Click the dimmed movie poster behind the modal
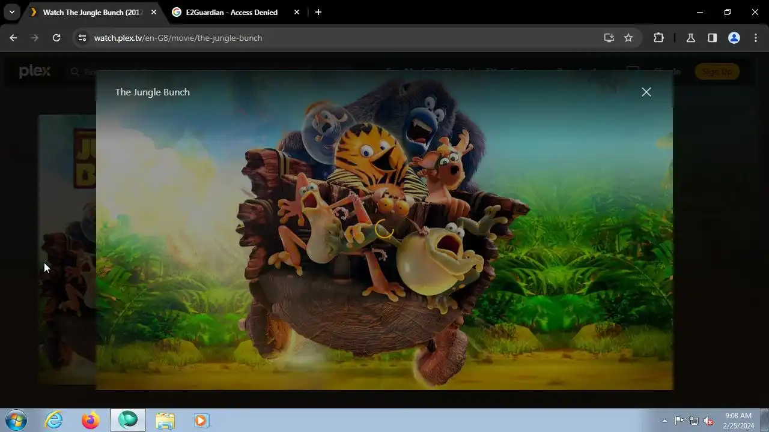769x432 pixels. 67,249
